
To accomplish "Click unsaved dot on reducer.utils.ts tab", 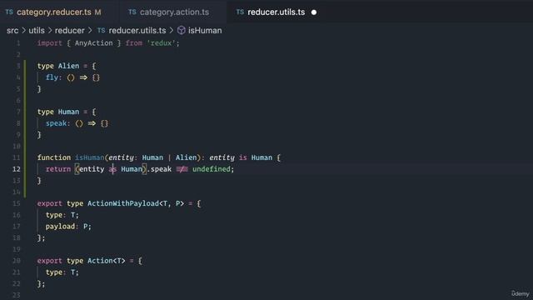I will 314,12.
